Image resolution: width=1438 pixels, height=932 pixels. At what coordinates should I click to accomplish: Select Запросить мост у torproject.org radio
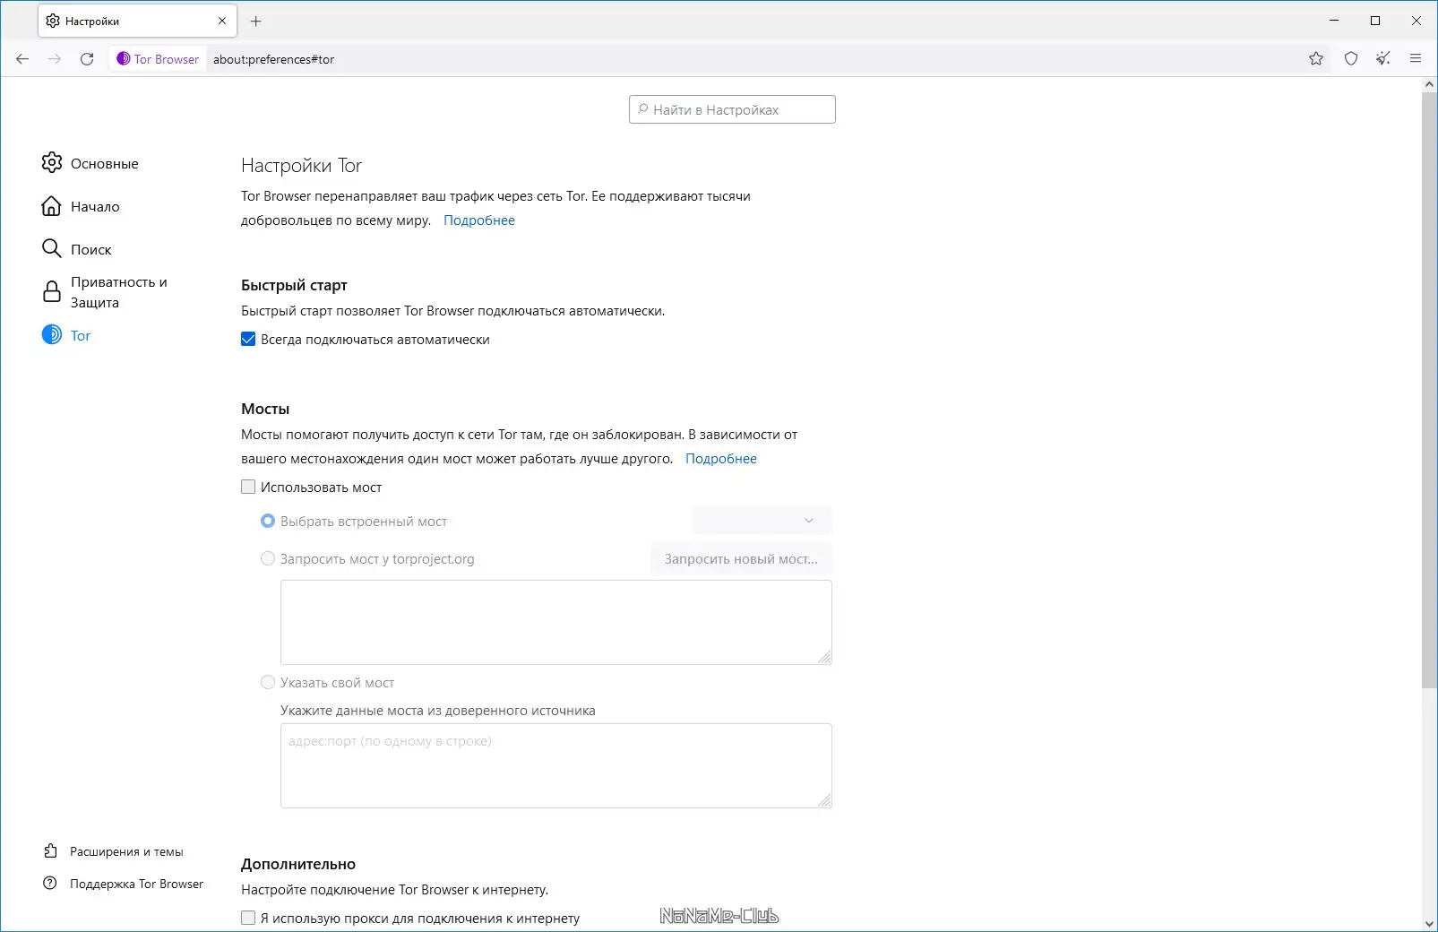pos(268,558)
